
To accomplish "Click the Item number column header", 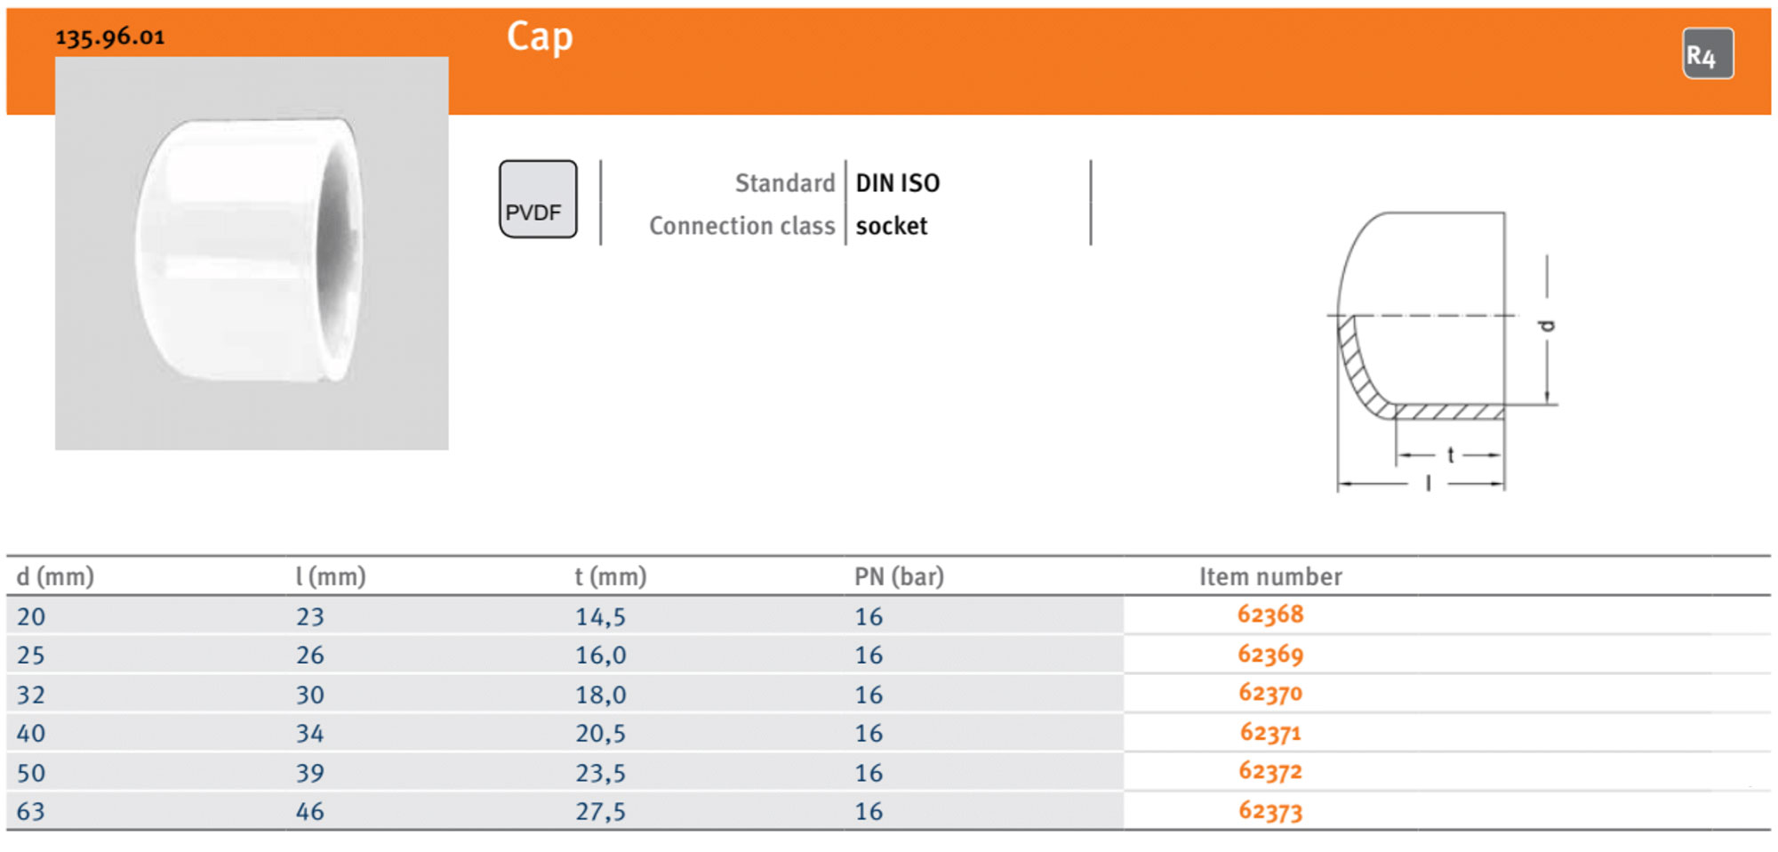I will [1270, 576].
